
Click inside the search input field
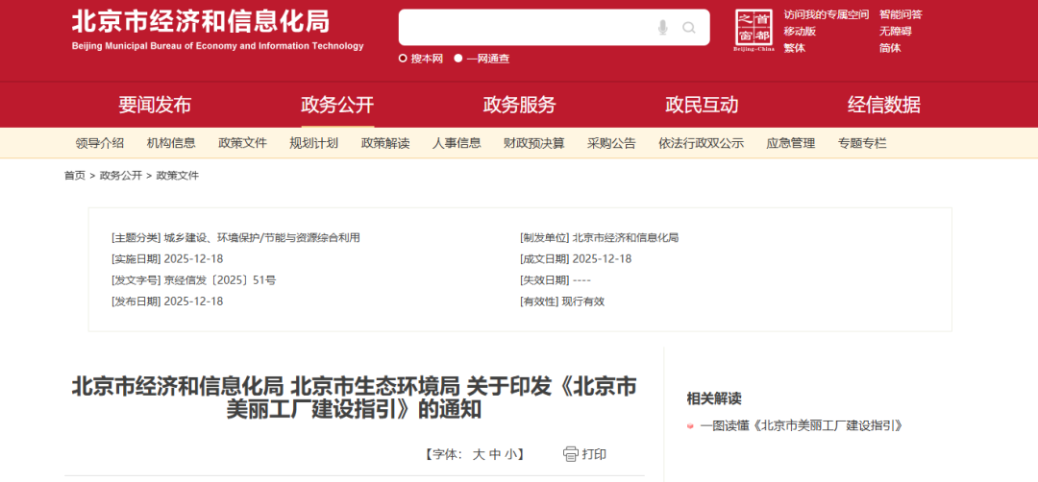click(524, 28)
